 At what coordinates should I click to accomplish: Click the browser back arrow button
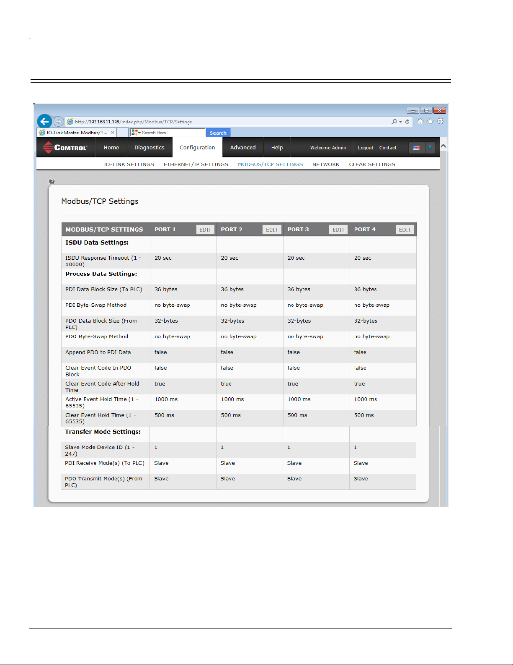click(44, 121)
